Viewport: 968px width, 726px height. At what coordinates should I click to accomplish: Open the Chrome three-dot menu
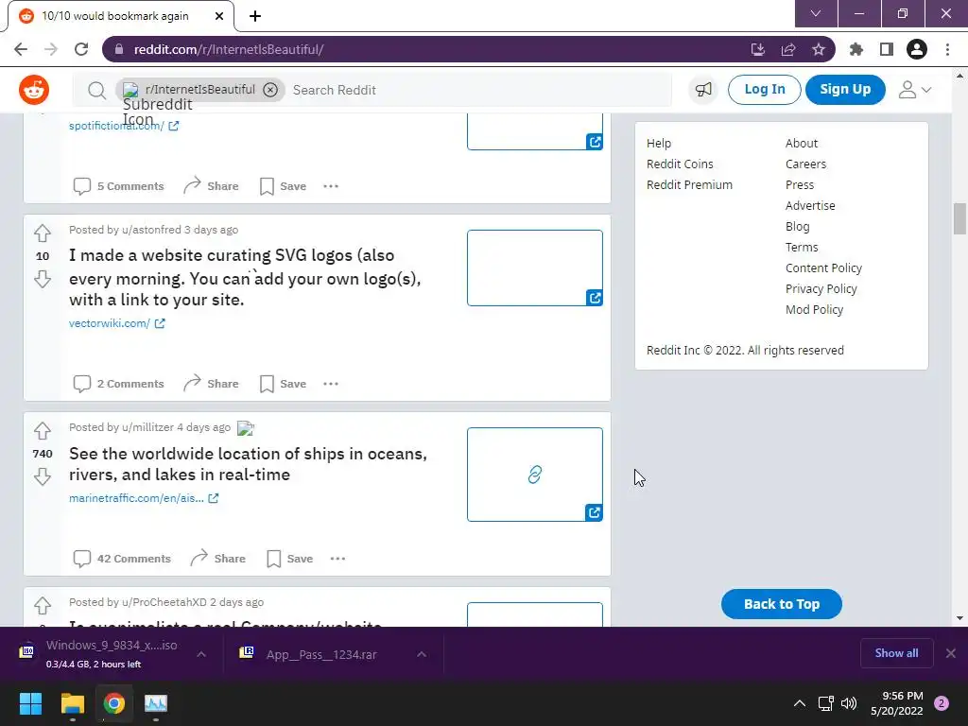[947, 49]
